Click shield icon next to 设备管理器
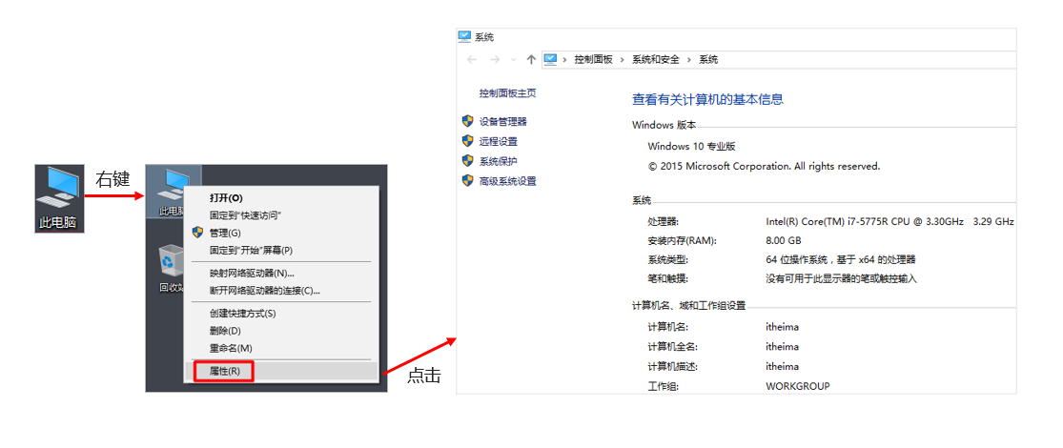Viewport: 1063px width, 448px height. click(467, 121)
